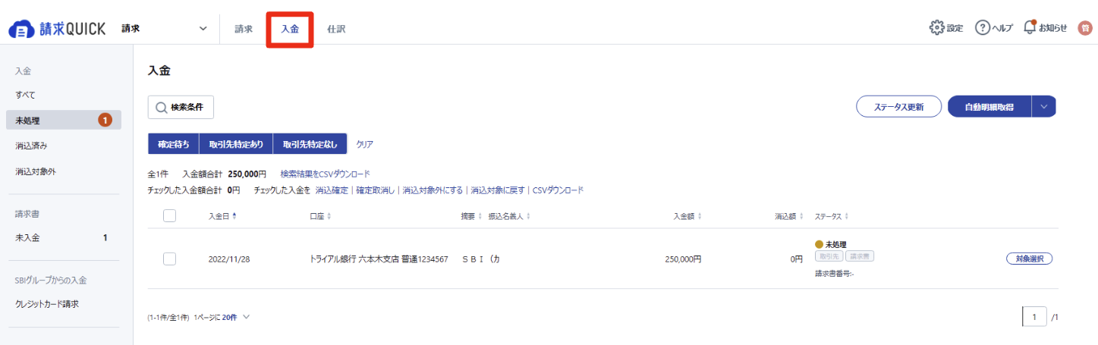Open the user avatar menu
Screen dimensions: 1098x345
(x=1085, y=28)
